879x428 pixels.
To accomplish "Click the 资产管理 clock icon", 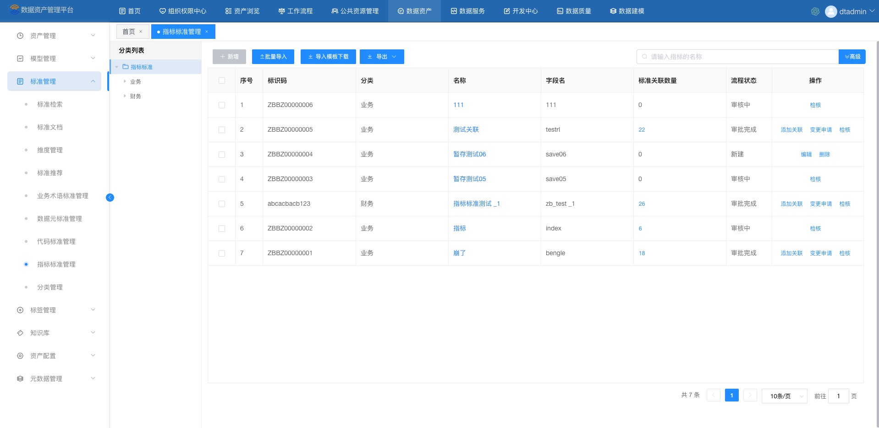I will point(20,36).
